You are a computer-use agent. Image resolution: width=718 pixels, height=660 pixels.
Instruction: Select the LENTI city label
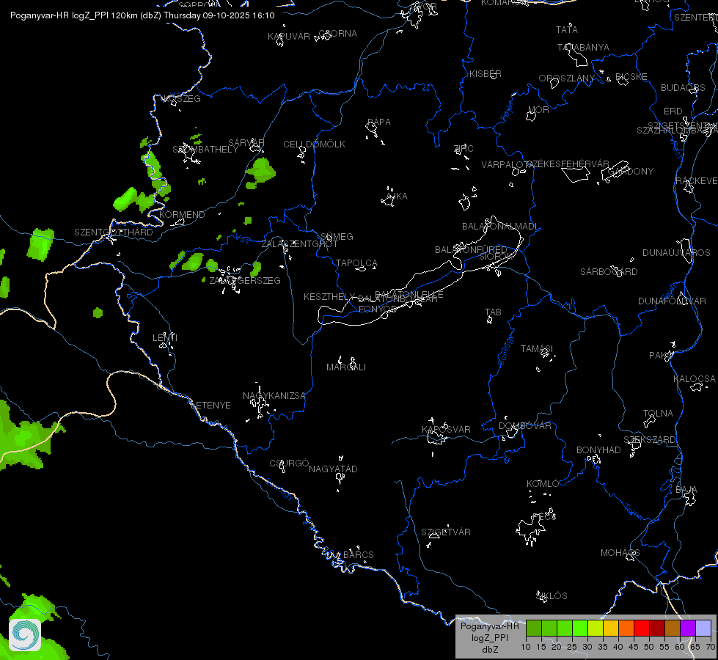click(165, 338)
